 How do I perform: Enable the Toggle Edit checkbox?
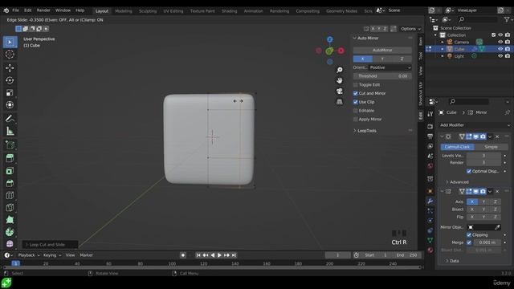[x=356, y=84]
